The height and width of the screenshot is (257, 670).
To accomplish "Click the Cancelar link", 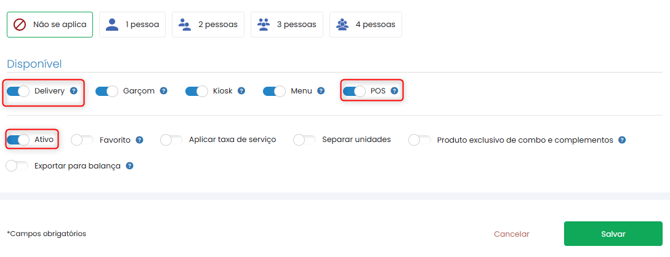I will (512, 234).
